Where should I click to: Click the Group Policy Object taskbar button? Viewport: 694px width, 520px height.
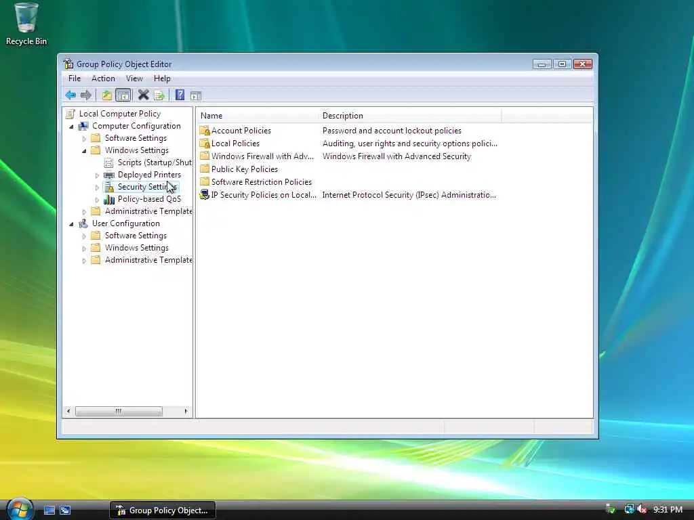tap(163, 511)
